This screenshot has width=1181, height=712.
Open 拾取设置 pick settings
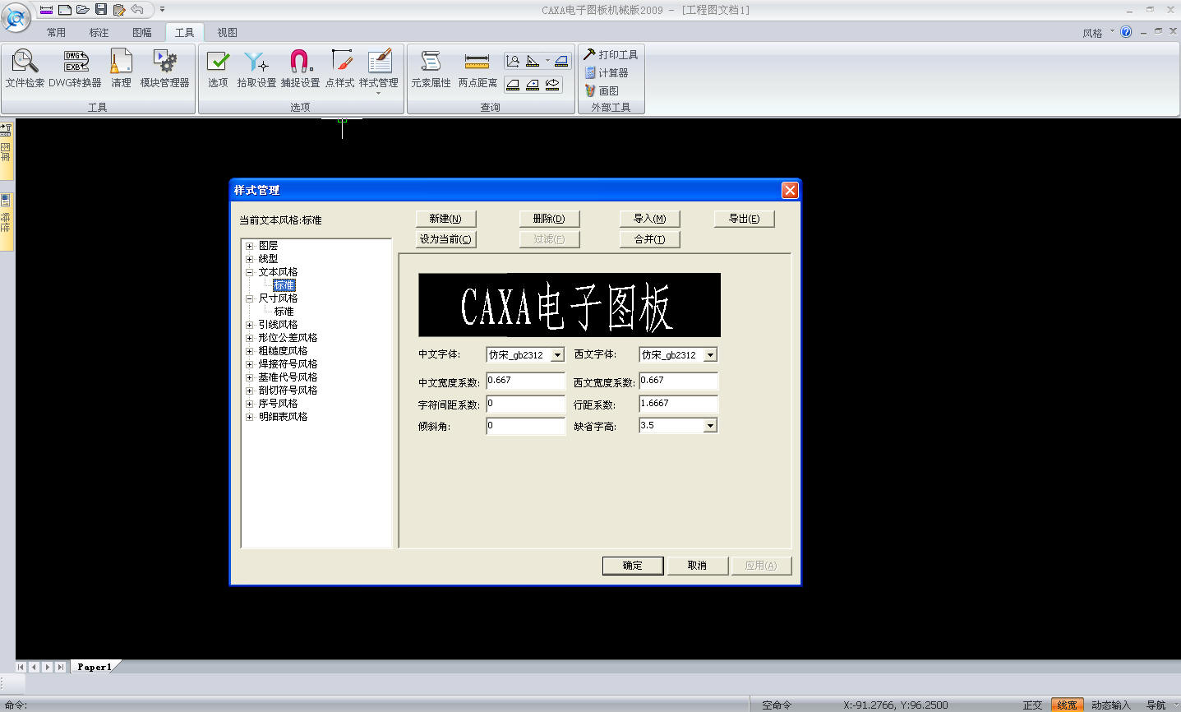(256, 69)
